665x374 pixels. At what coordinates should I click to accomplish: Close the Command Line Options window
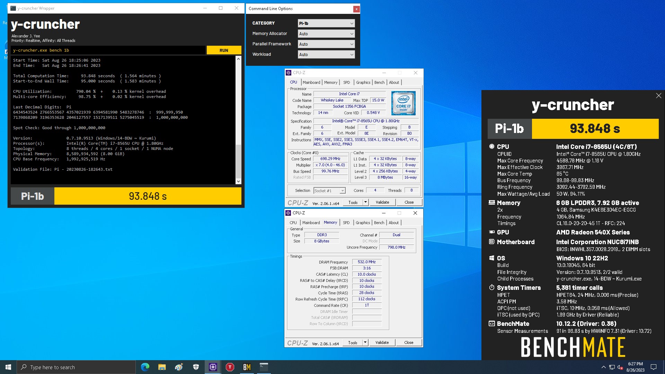tap(356, 9)
